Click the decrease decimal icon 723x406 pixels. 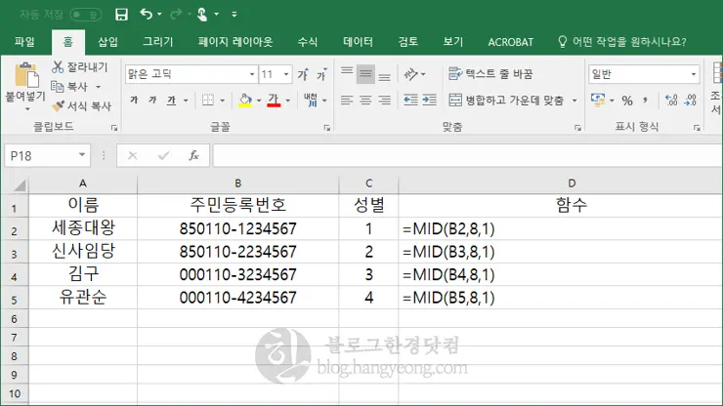(x=690, y=100)
